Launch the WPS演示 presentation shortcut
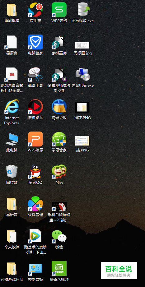The image size is (145, 287). point(35,139)
